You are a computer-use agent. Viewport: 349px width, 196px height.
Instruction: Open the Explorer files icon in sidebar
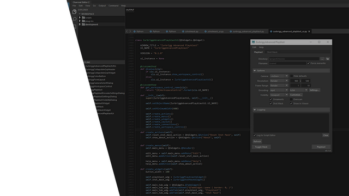74,11
